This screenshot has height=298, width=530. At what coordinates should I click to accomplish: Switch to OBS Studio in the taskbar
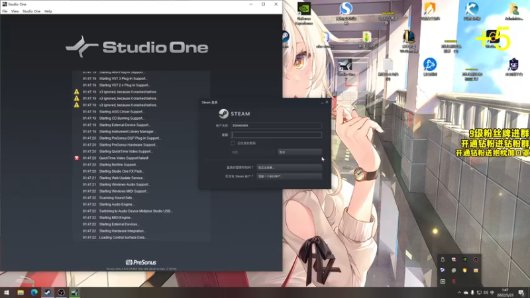tap(61, 293)
